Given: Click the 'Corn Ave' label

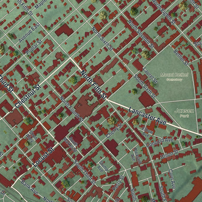Looking at the screenshot, I should [172, 179].
